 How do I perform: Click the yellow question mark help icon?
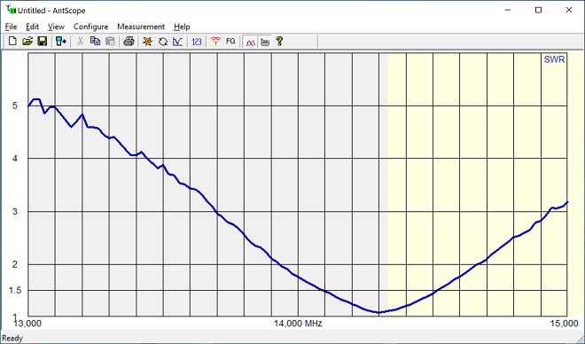(x=279, y=42)
